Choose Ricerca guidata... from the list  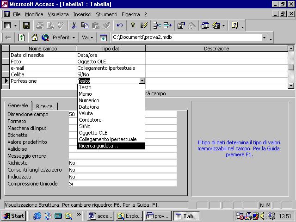(x=111, y=146)
